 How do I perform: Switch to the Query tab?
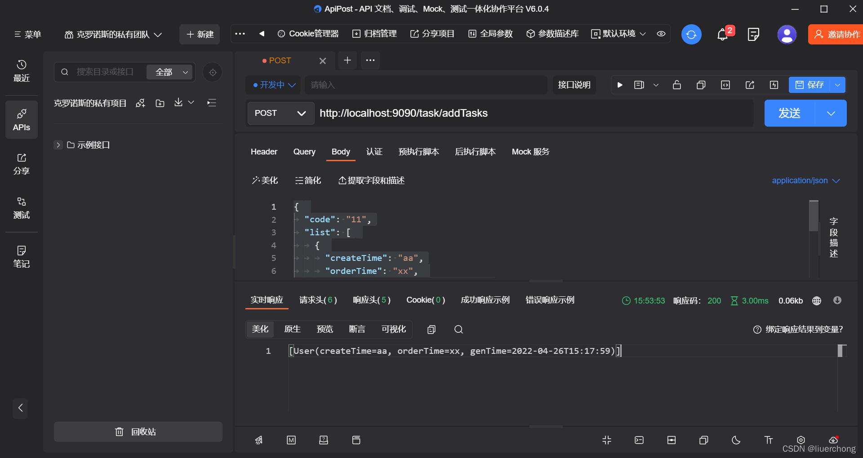(304, 152)
